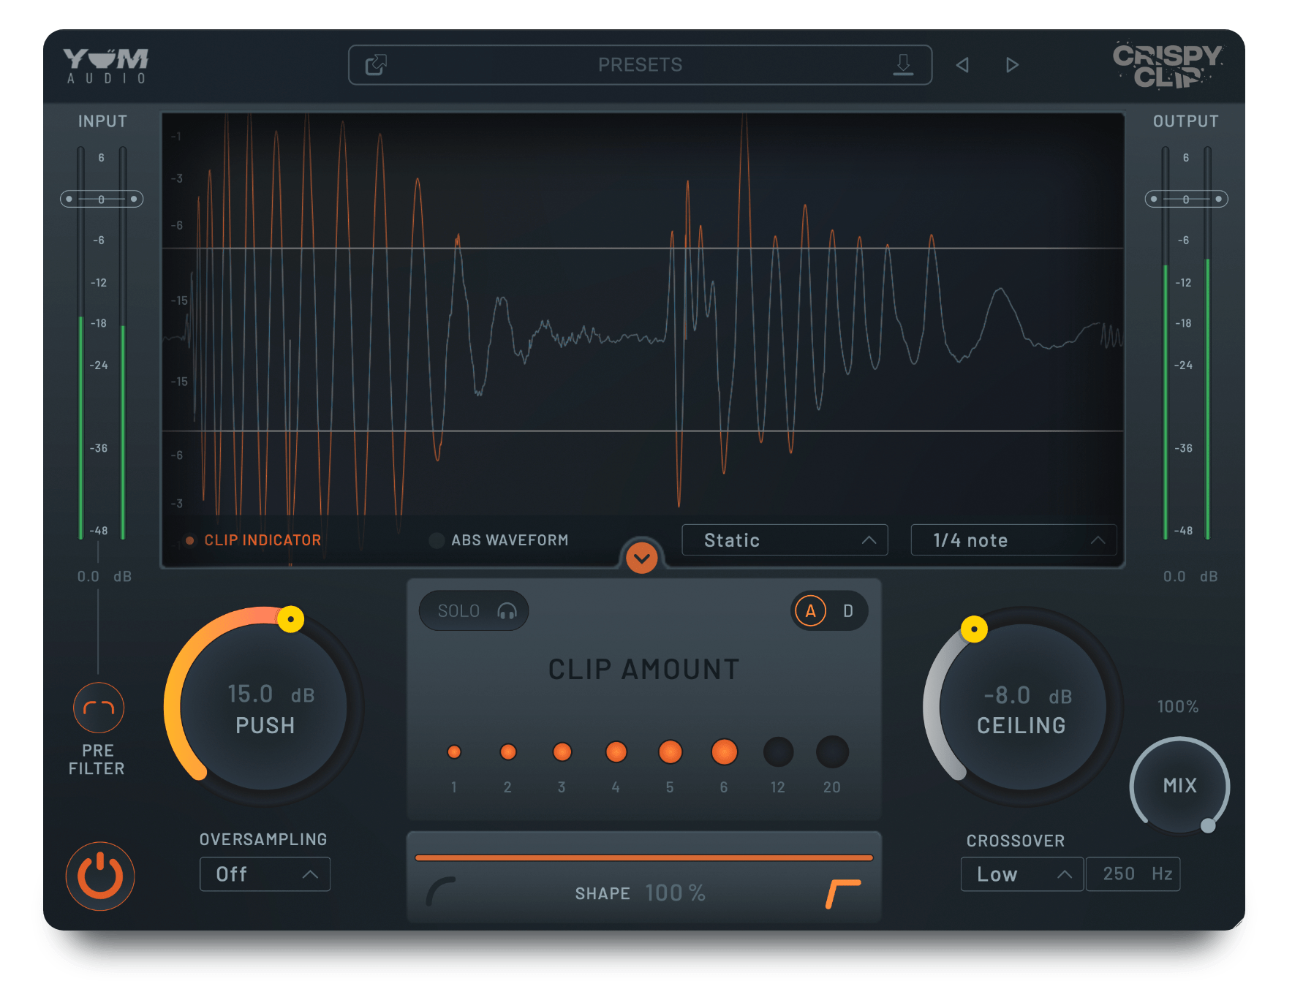Select the soft curve shape icon
This screenshot has height=981, width=1303.
click(441, 892)
